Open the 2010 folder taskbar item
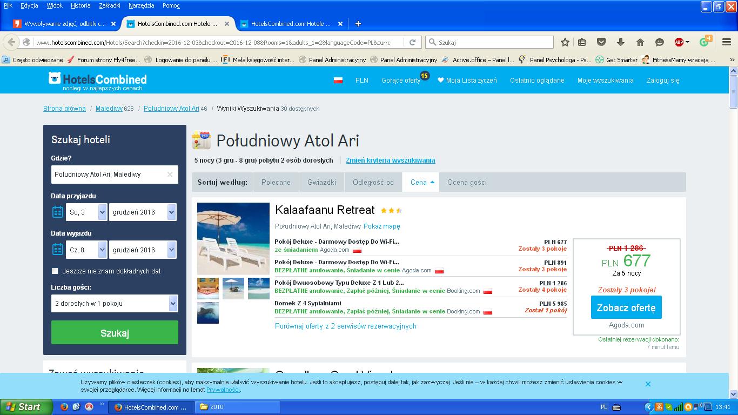738x415 pixels. pos(236,407)
